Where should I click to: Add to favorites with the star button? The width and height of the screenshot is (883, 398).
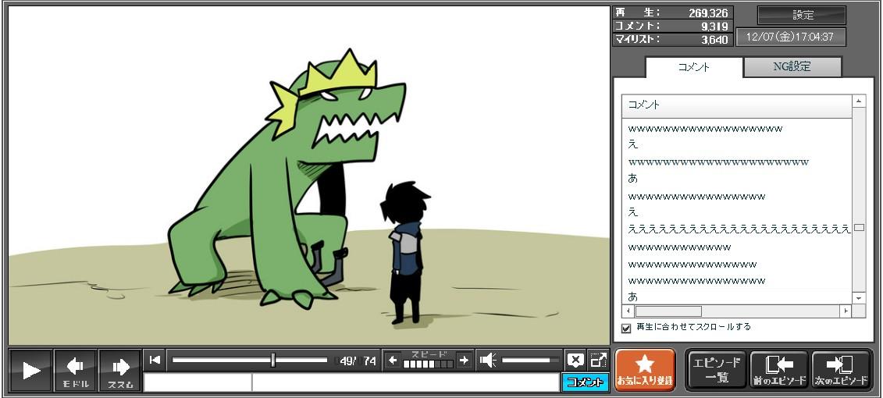point(645,370)
